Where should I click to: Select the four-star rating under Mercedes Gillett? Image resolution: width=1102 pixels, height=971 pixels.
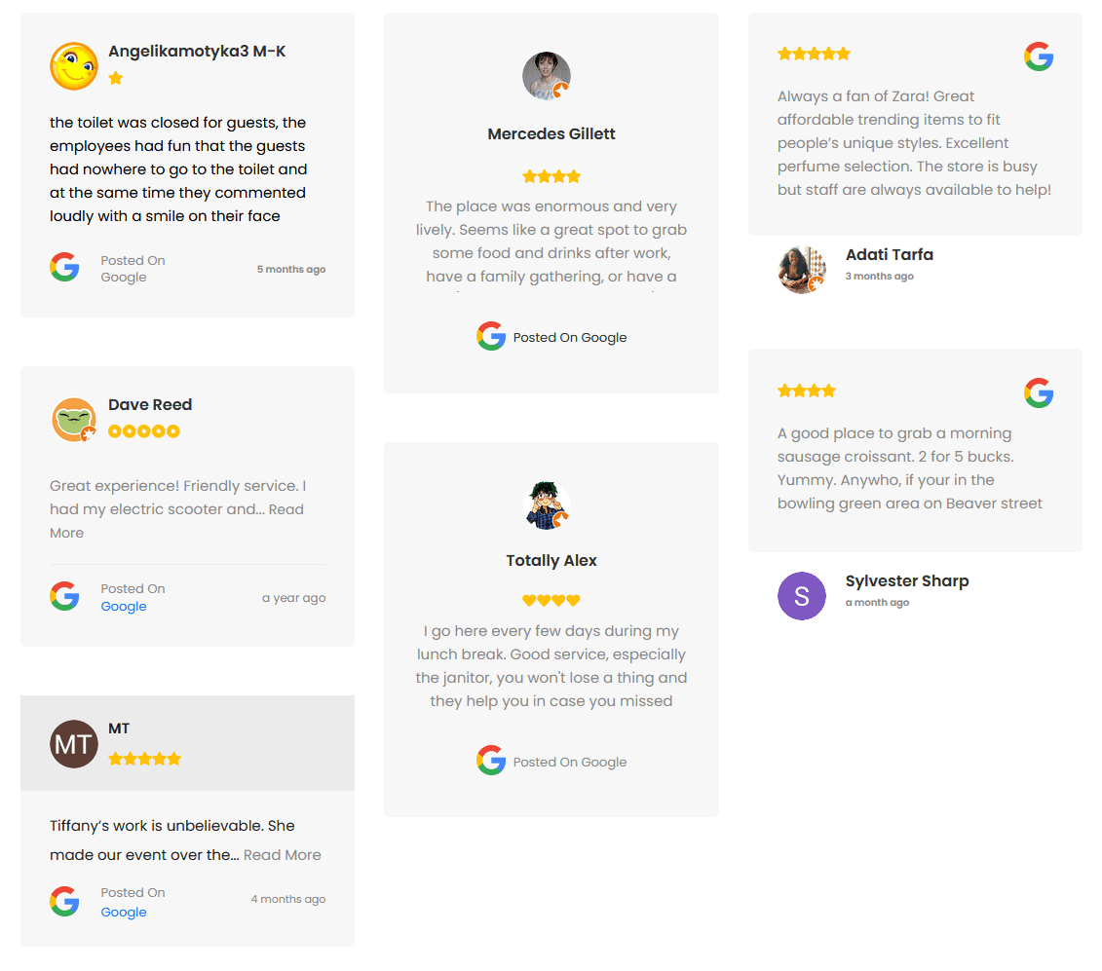(x=551, y=176)
